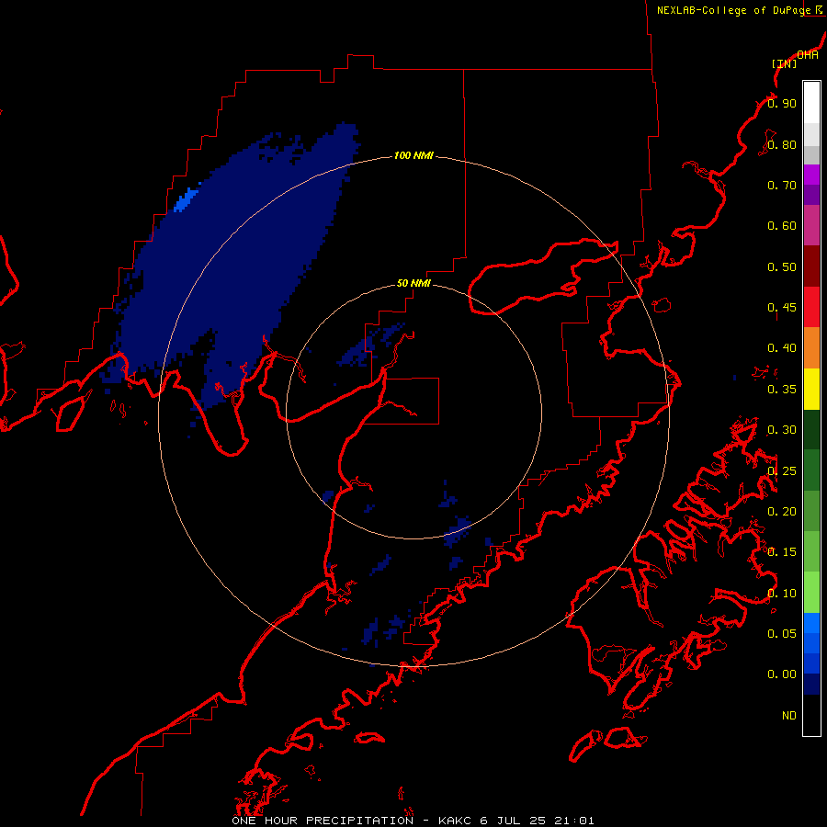Select the 0.45 legend value

coord(782,308)
